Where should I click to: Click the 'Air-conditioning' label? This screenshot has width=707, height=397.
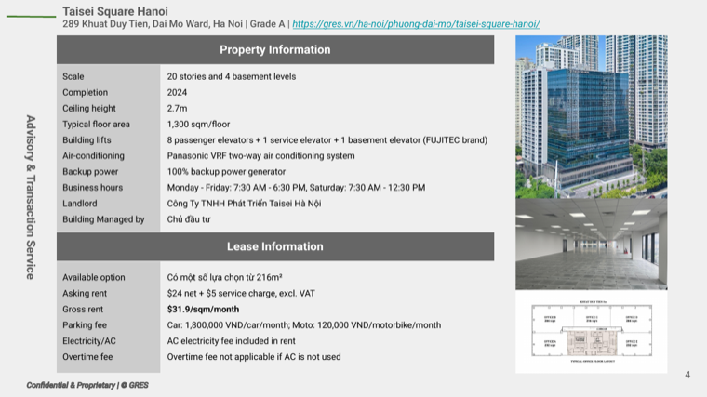93,156
